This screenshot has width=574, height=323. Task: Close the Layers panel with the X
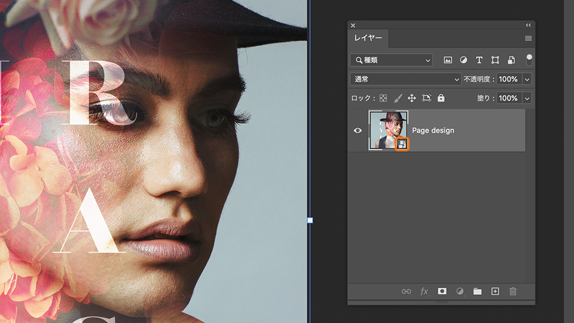[353, 25]
